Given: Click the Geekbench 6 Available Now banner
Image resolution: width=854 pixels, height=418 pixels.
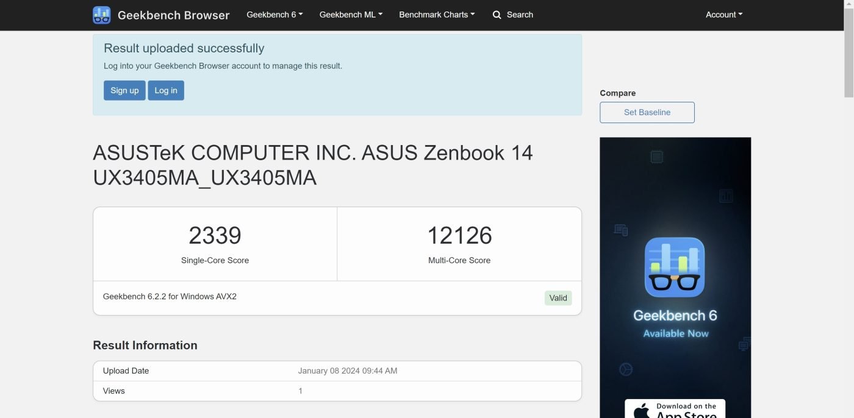Looking at the screenshot, I should (x=675, y=277).
